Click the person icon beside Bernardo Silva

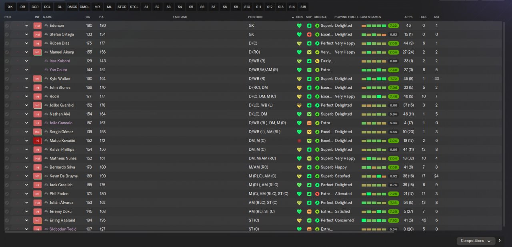click(46, 167)
